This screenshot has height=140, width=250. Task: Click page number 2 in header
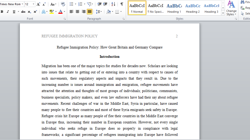pos(177,36)
